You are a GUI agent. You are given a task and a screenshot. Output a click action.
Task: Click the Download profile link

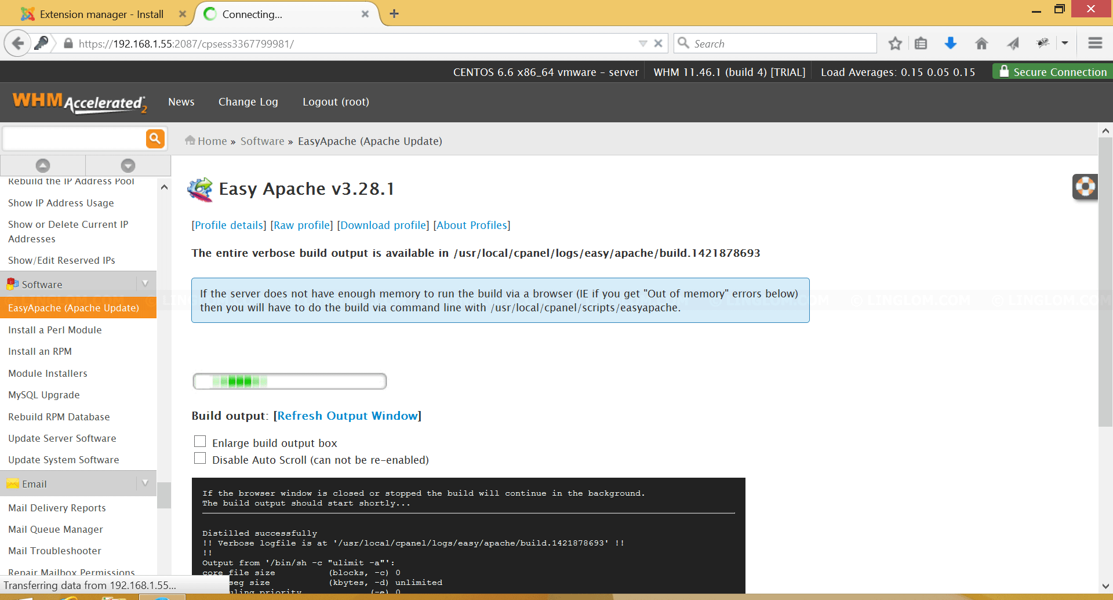pos(383,225)
